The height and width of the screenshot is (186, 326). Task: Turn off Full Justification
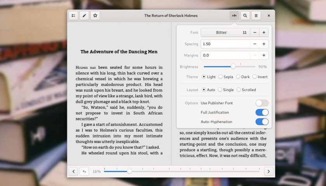[x=262, y=112]
